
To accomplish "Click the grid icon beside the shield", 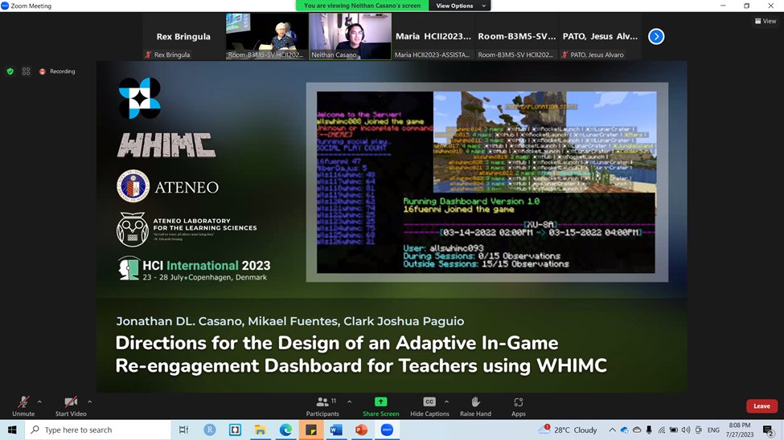I will tap(26, 71).
